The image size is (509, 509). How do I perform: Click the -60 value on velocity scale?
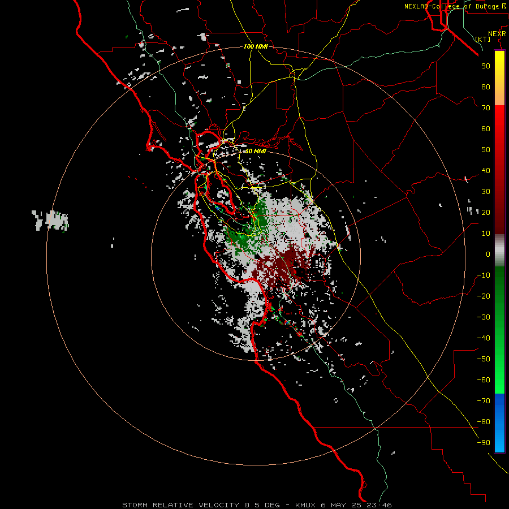point(484,380)
